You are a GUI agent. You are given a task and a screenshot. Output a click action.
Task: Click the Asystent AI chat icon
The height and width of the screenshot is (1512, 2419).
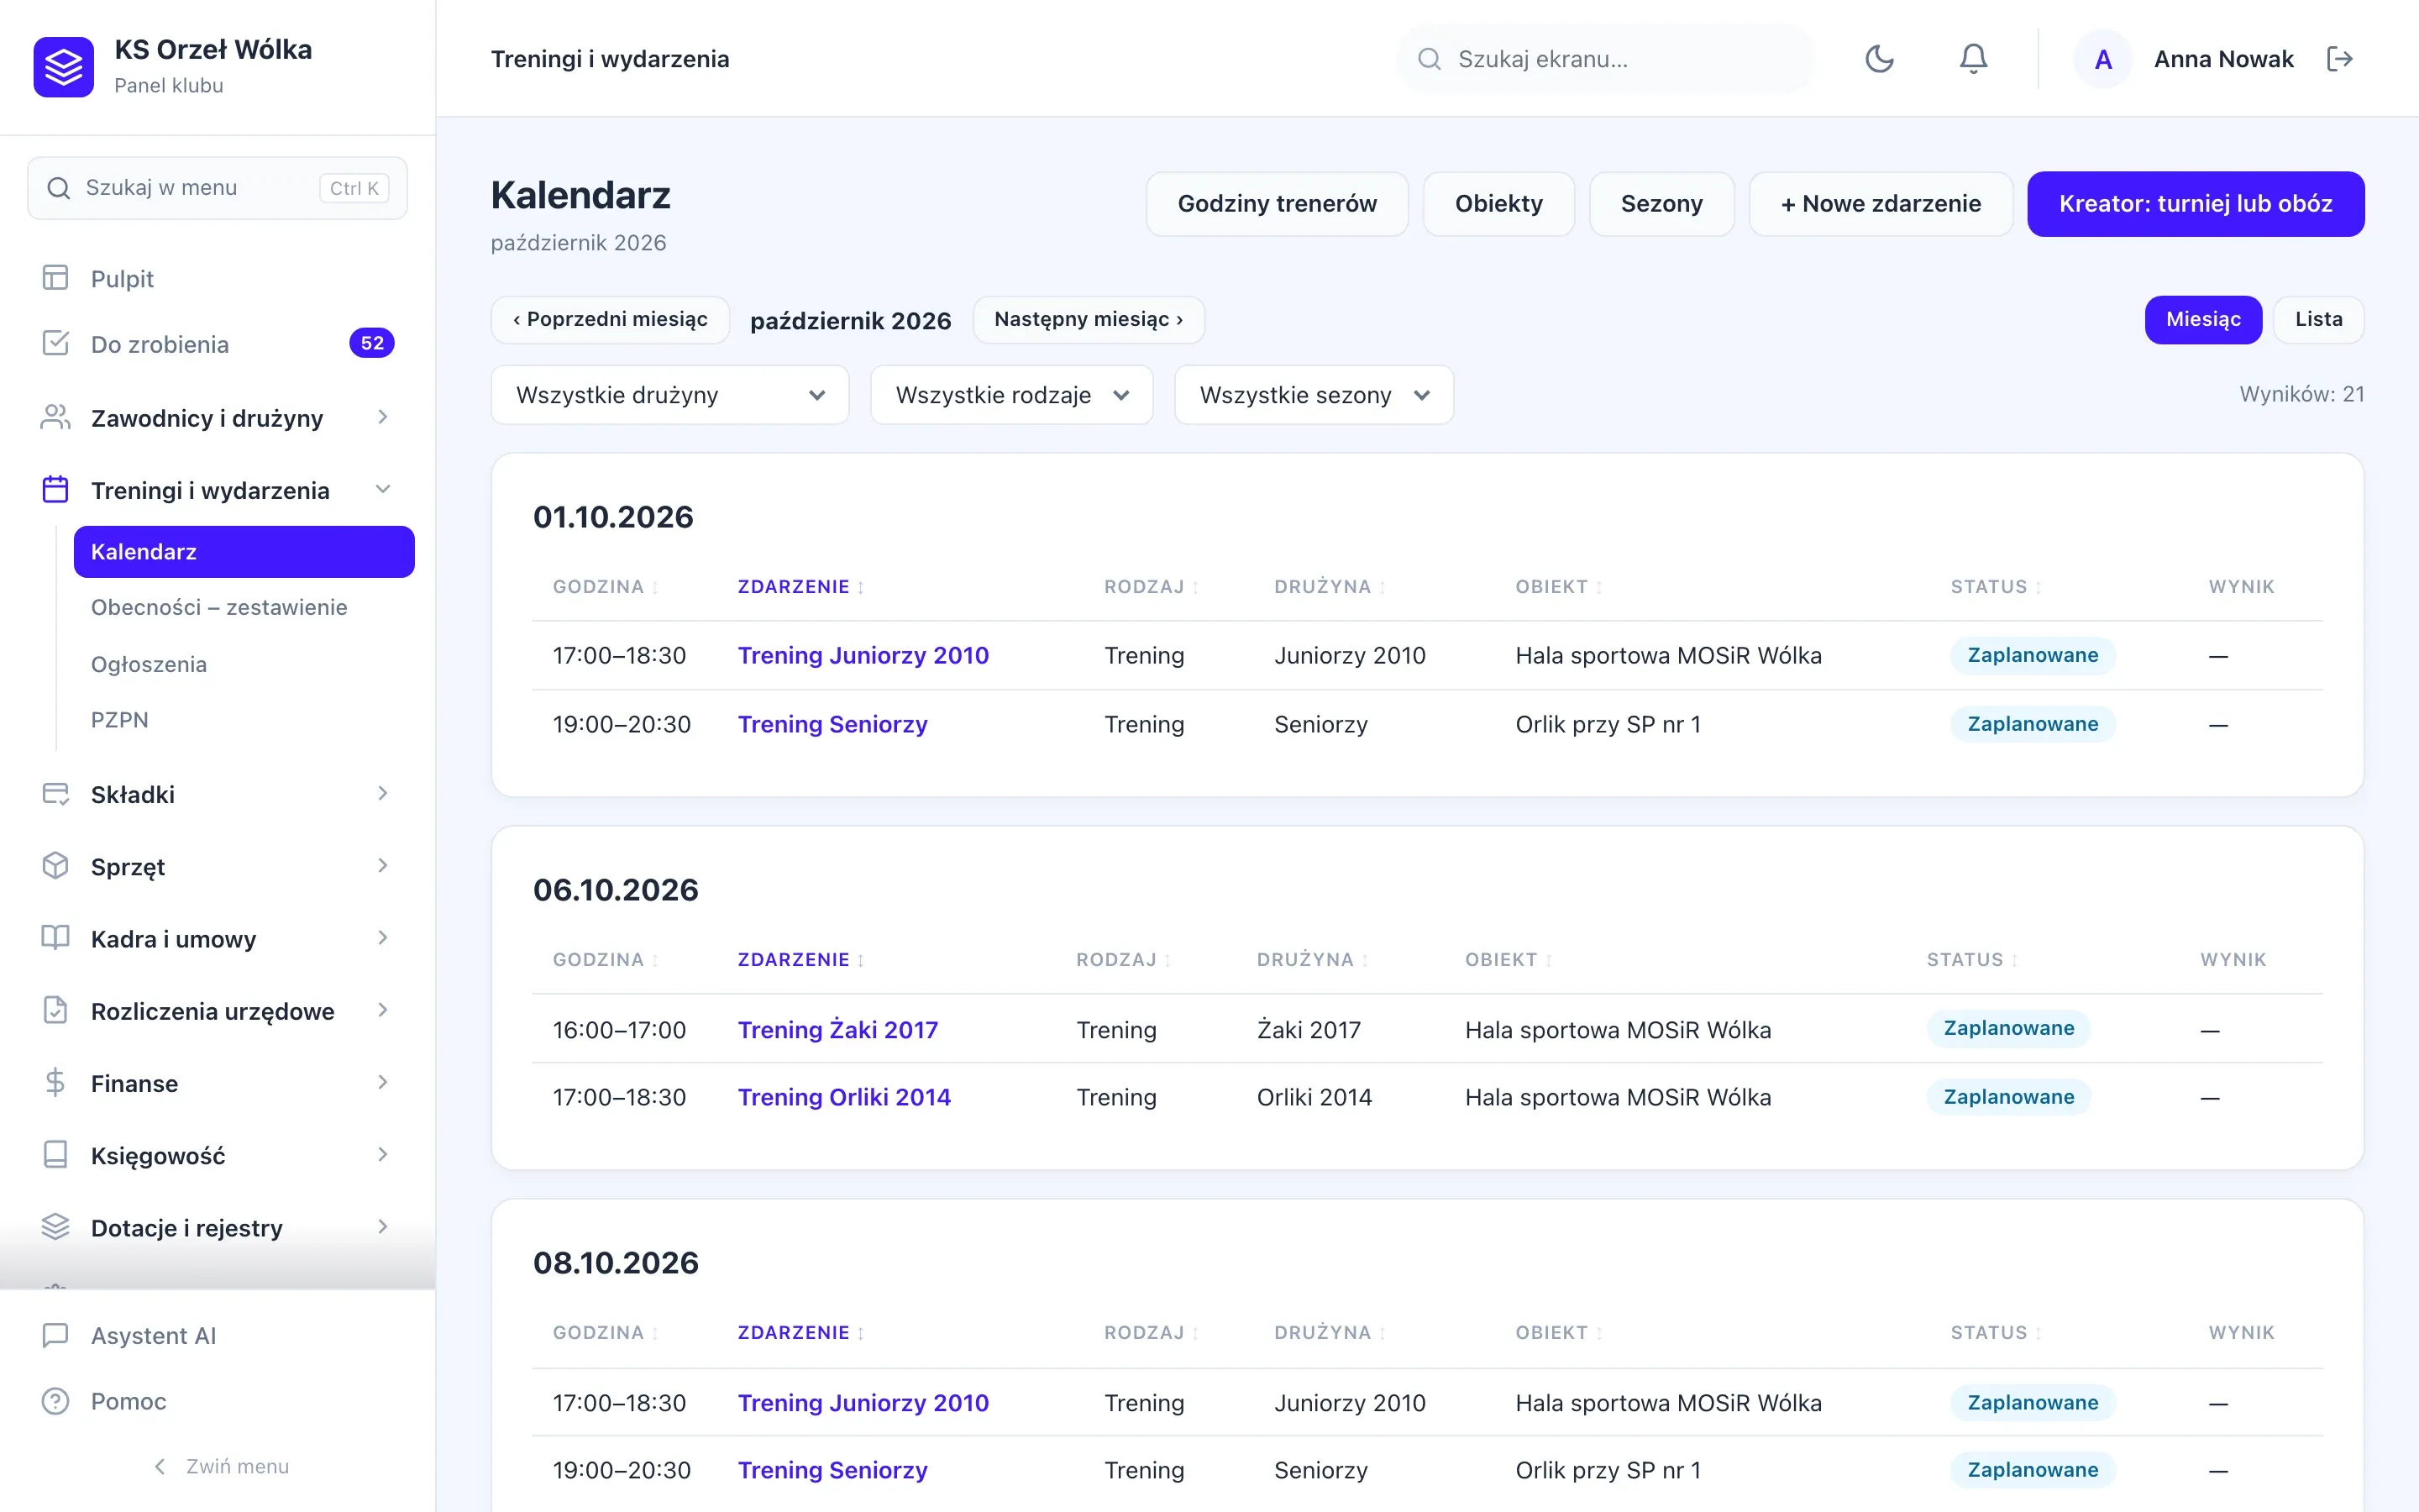56,1335
